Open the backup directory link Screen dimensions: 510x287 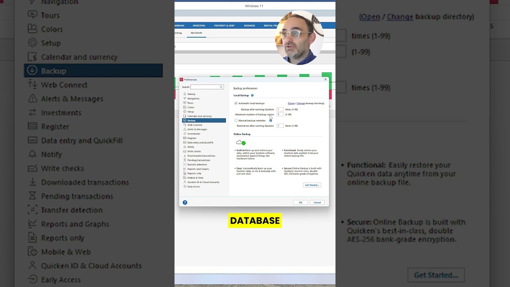pyautogui.click(x=291, y=103)
